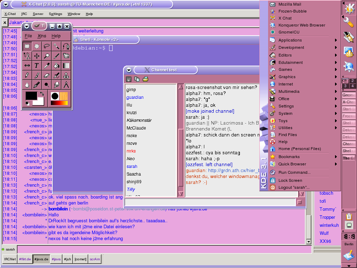Screen dimensions: 357x268
Task: Select the Dodge/Burn tool
Action: 47,85
